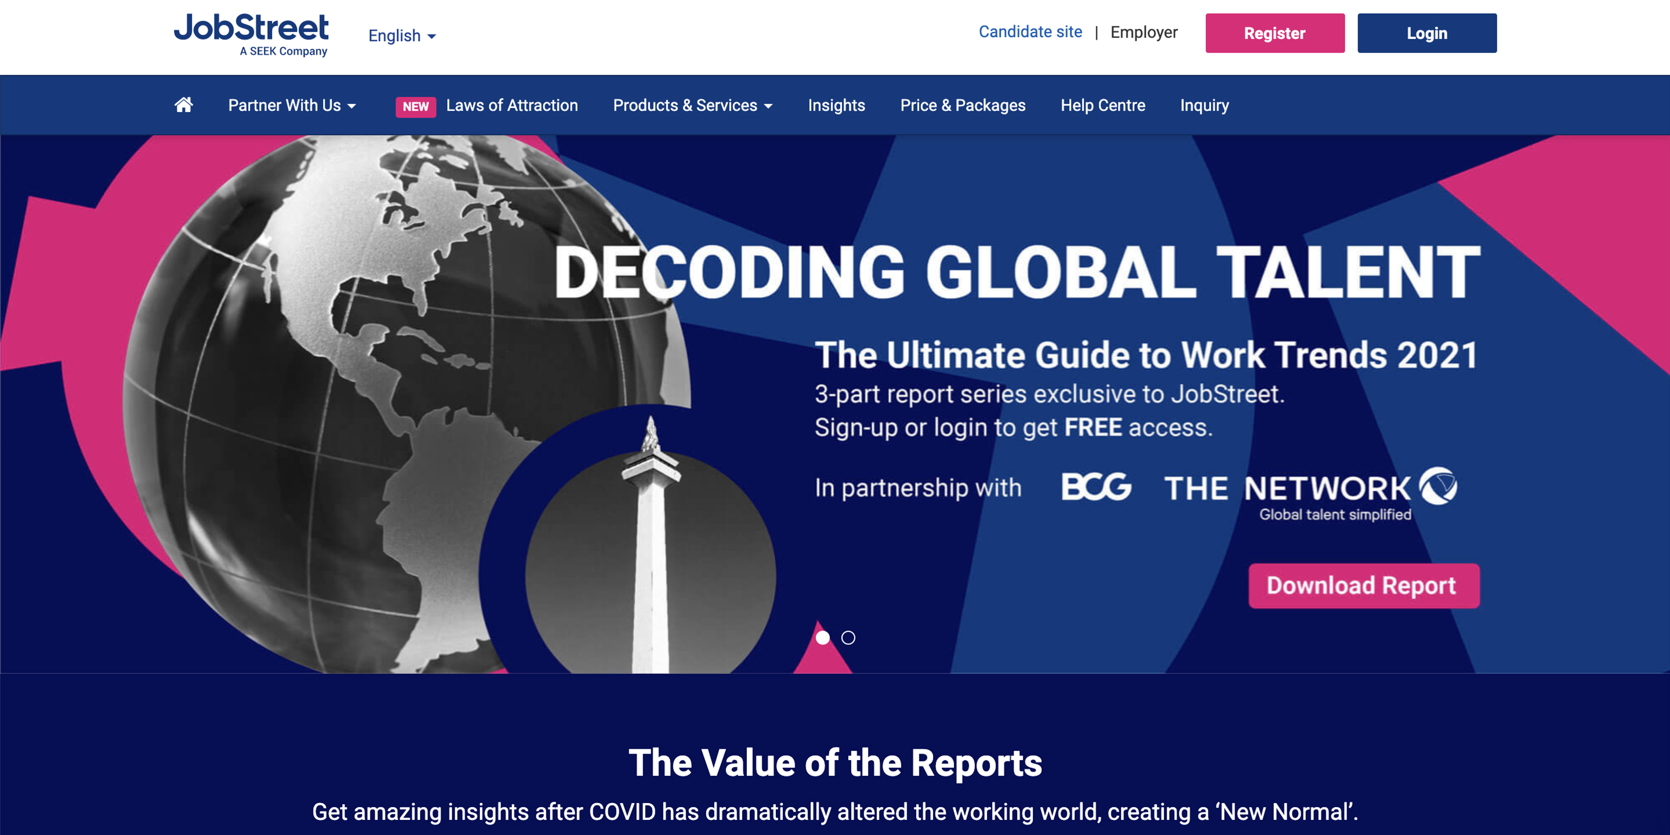Click the Register button

(x=1275, y=33)
